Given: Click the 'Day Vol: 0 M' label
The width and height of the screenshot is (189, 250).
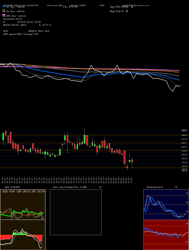Looking at the screenshot, I should click(x=119, y=11).
